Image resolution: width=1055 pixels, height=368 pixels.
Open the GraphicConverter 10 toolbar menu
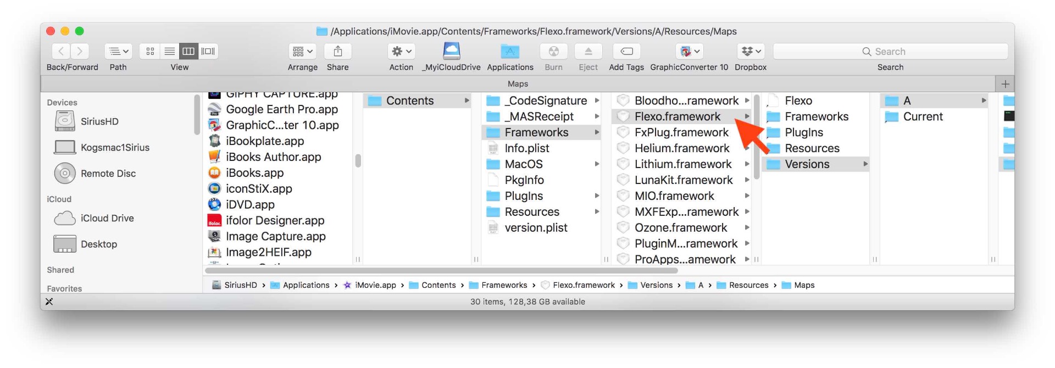click(689, 51)
